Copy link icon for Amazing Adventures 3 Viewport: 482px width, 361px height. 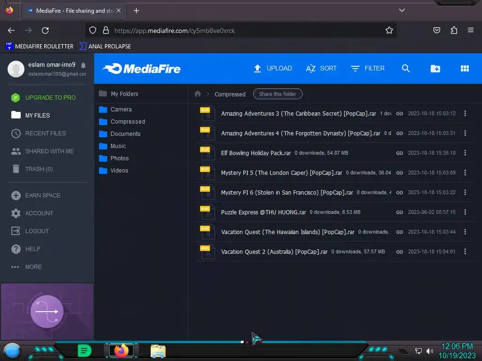coord(399,114)
